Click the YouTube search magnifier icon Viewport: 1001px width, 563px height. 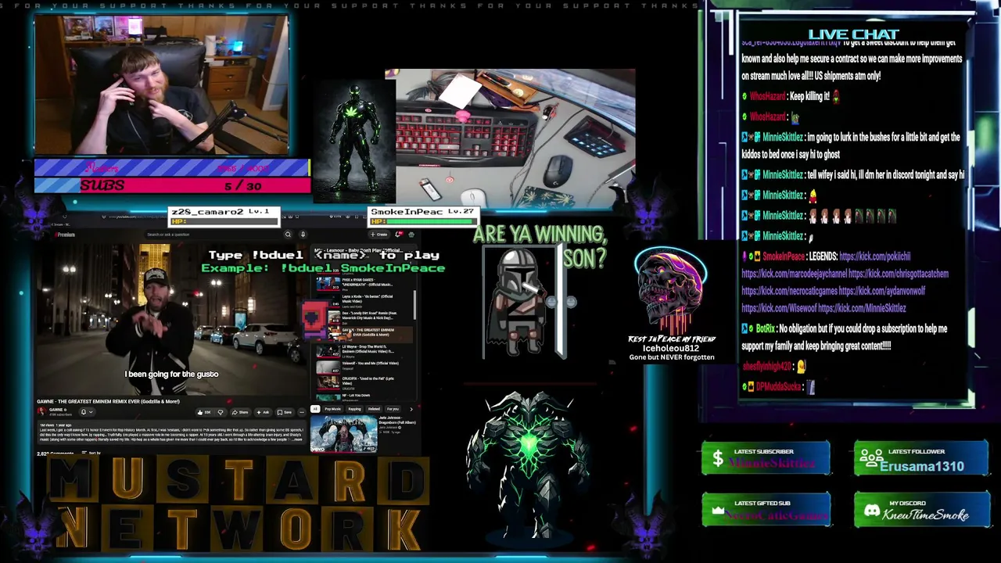[x=288, y=235]
